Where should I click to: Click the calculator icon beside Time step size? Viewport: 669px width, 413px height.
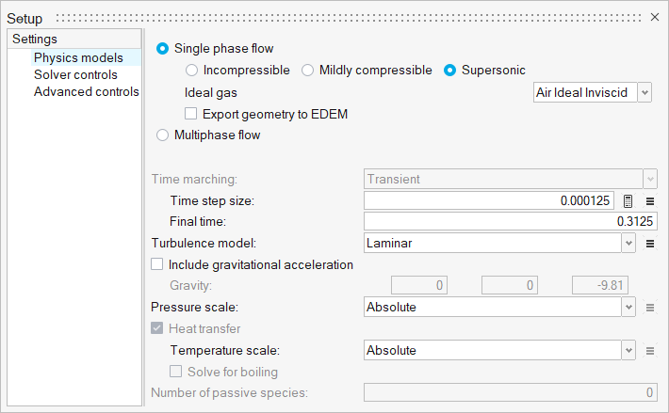point(628,200)
